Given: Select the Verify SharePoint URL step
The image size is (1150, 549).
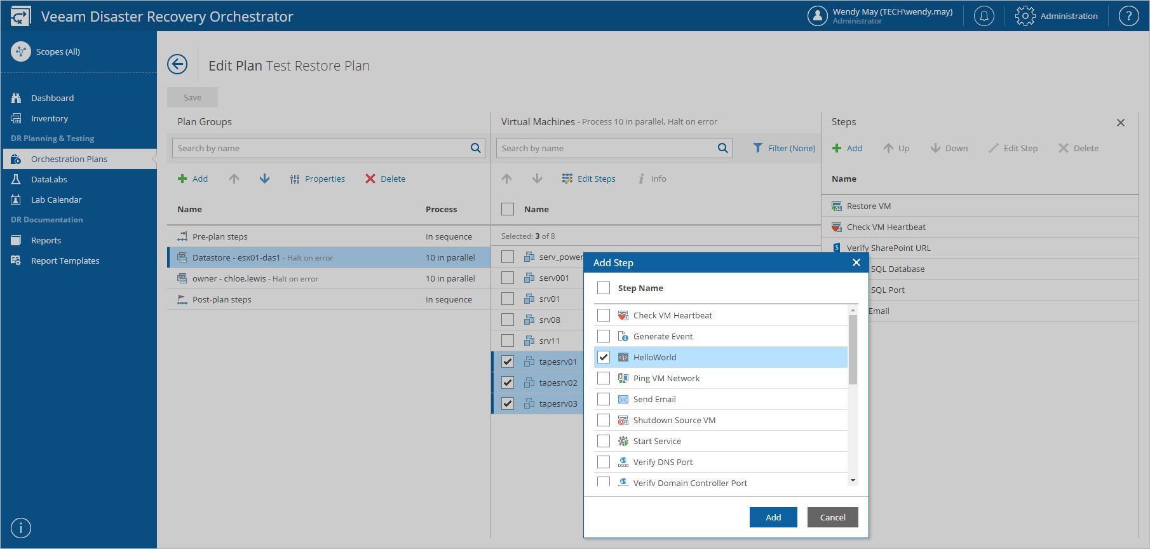Looking at the screenshot, I should point(980,248).
